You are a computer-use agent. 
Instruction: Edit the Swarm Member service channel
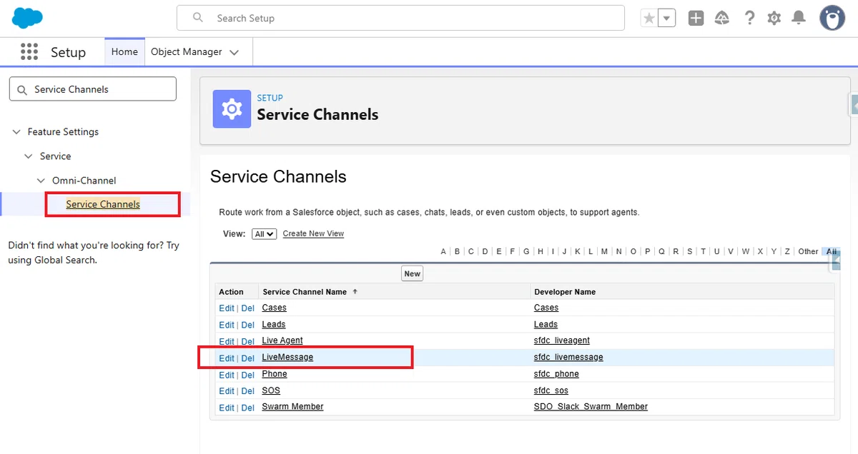coord(227,408)
